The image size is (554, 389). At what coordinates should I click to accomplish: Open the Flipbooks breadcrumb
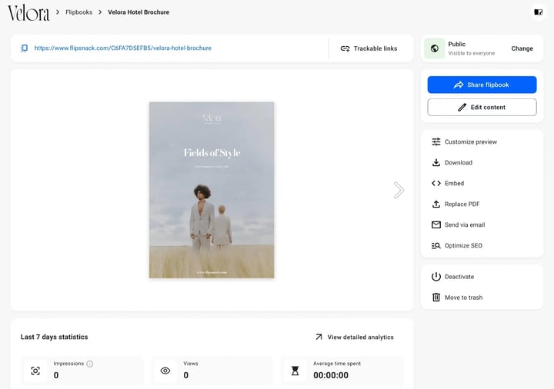[78, 12]
